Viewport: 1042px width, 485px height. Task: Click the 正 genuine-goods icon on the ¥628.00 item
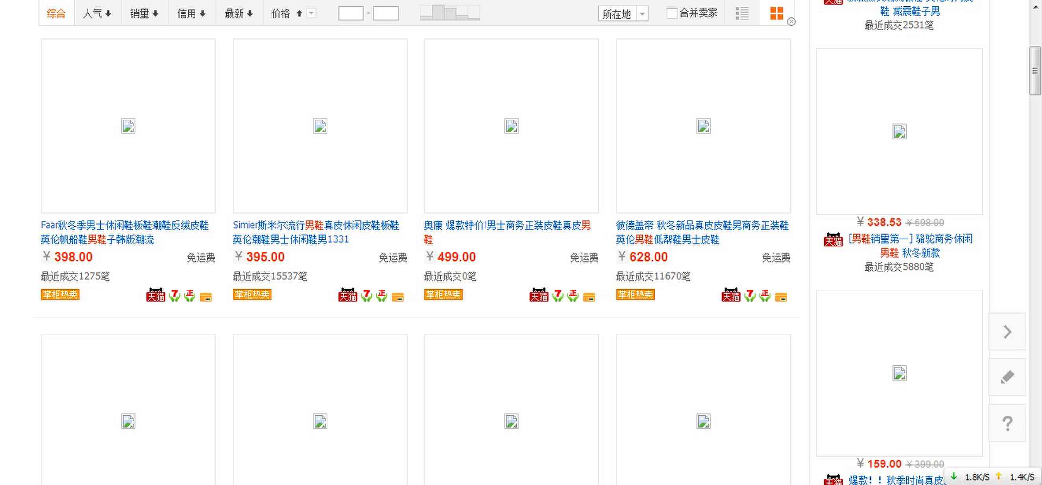point(765,295)
